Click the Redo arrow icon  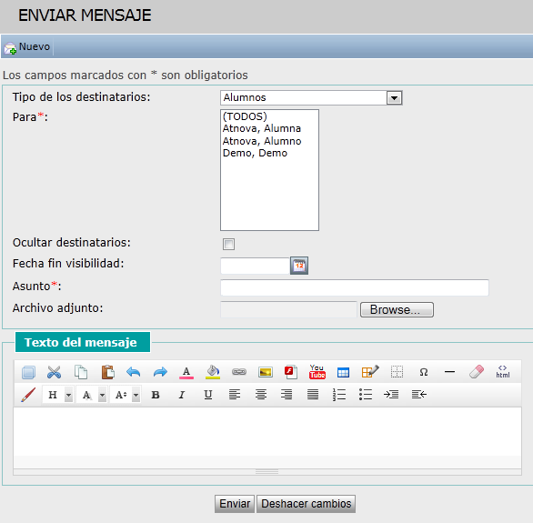click(160, 372)
